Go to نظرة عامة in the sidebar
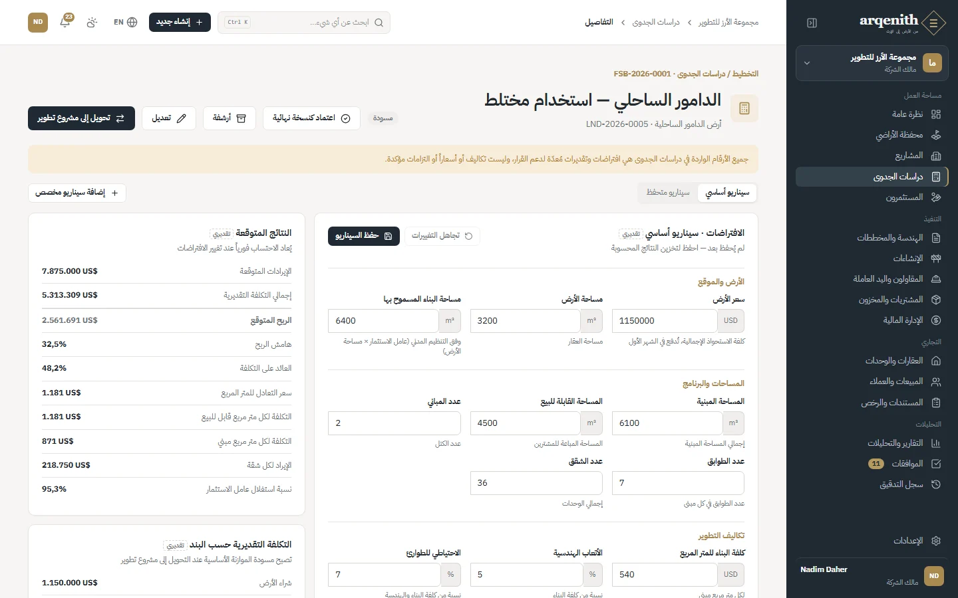 point(872,114)
